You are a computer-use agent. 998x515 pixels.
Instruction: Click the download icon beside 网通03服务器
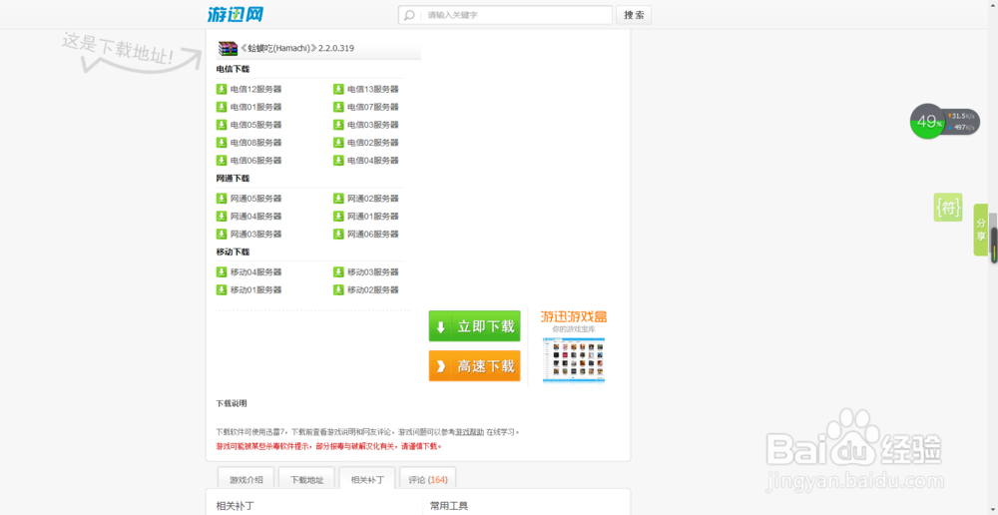tap(222, 235)
